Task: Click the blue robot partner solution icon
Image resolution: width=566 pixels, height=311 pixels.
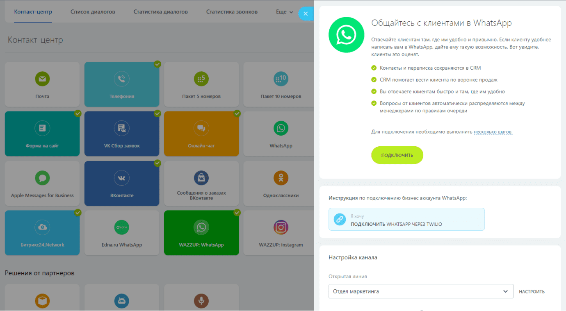Action: (122, 301)
